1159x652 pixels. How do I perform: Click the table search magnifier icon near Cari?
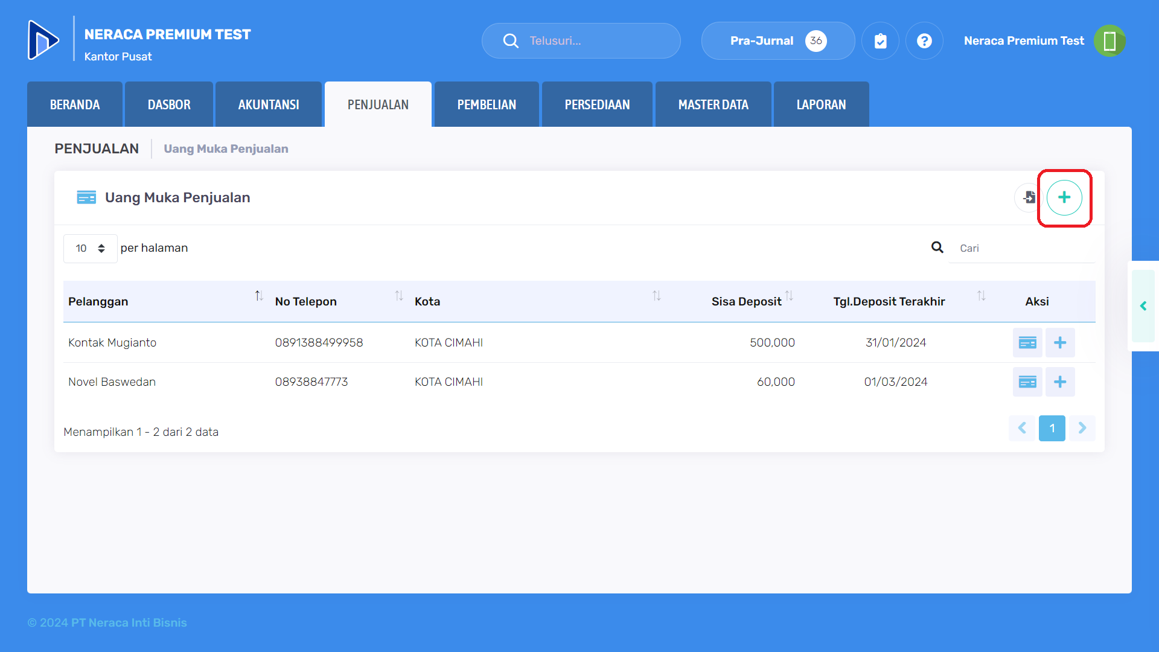coord(937,247)
